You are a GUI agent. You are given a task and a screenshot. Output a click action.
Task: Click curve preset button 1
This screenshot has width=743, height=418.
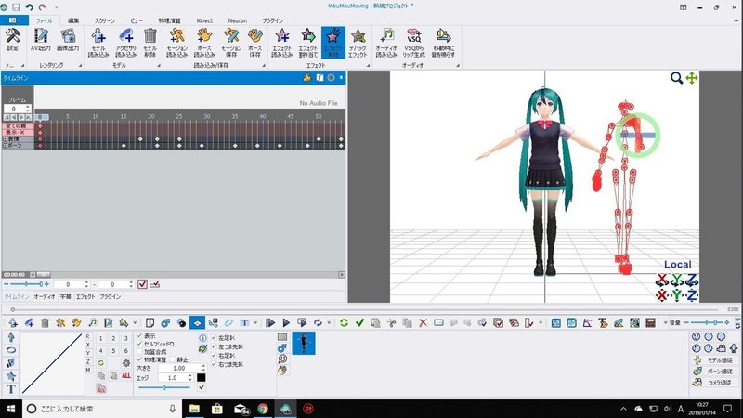(x=101, y=338)
